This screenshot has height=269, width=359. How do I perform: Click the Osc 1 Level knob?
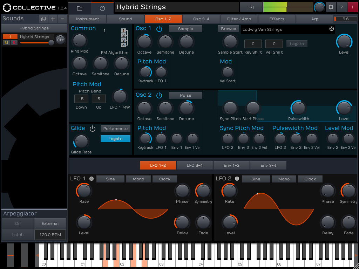click(x=344, y=42)
